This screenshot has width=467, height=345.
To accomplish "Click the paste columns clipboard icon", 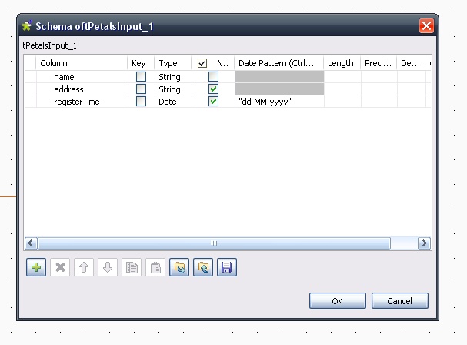I will pyautogui.click(x=155, y=268).
